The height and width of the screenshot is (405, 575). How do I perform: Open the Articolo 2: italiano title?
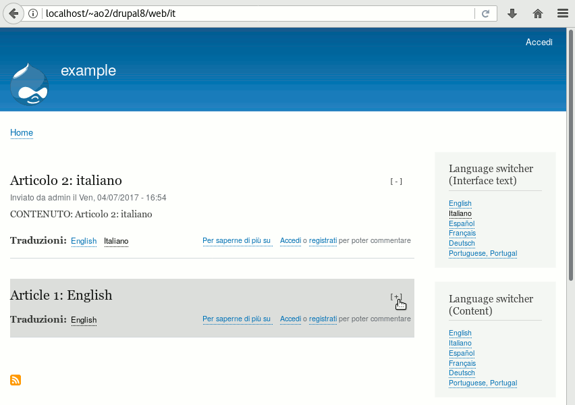[x=66, y=180]
